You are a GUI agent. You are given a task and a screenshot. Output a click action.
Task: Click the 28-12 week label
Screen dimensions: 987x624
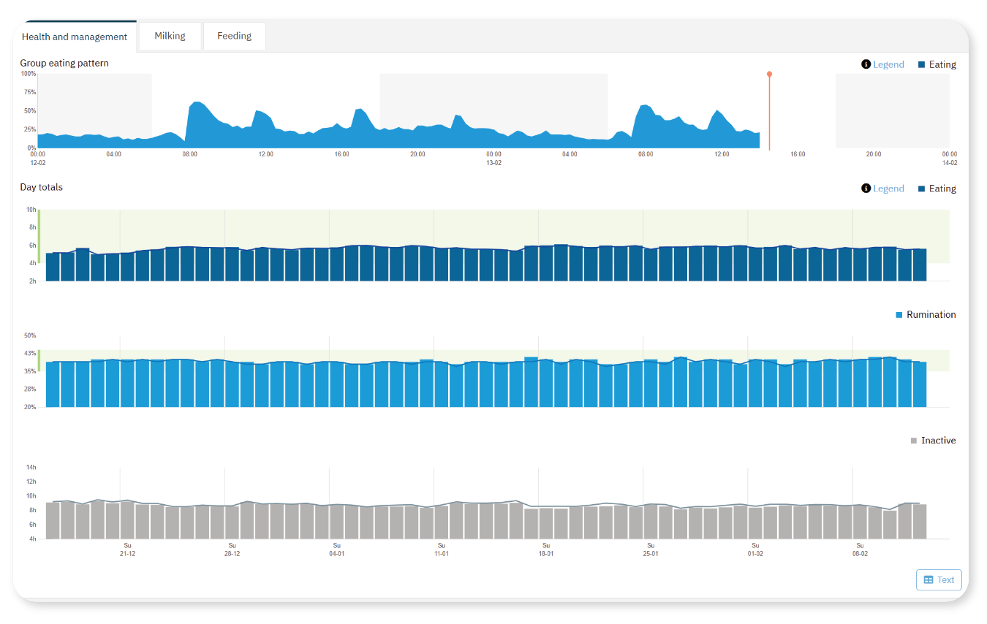click(232, 554)
